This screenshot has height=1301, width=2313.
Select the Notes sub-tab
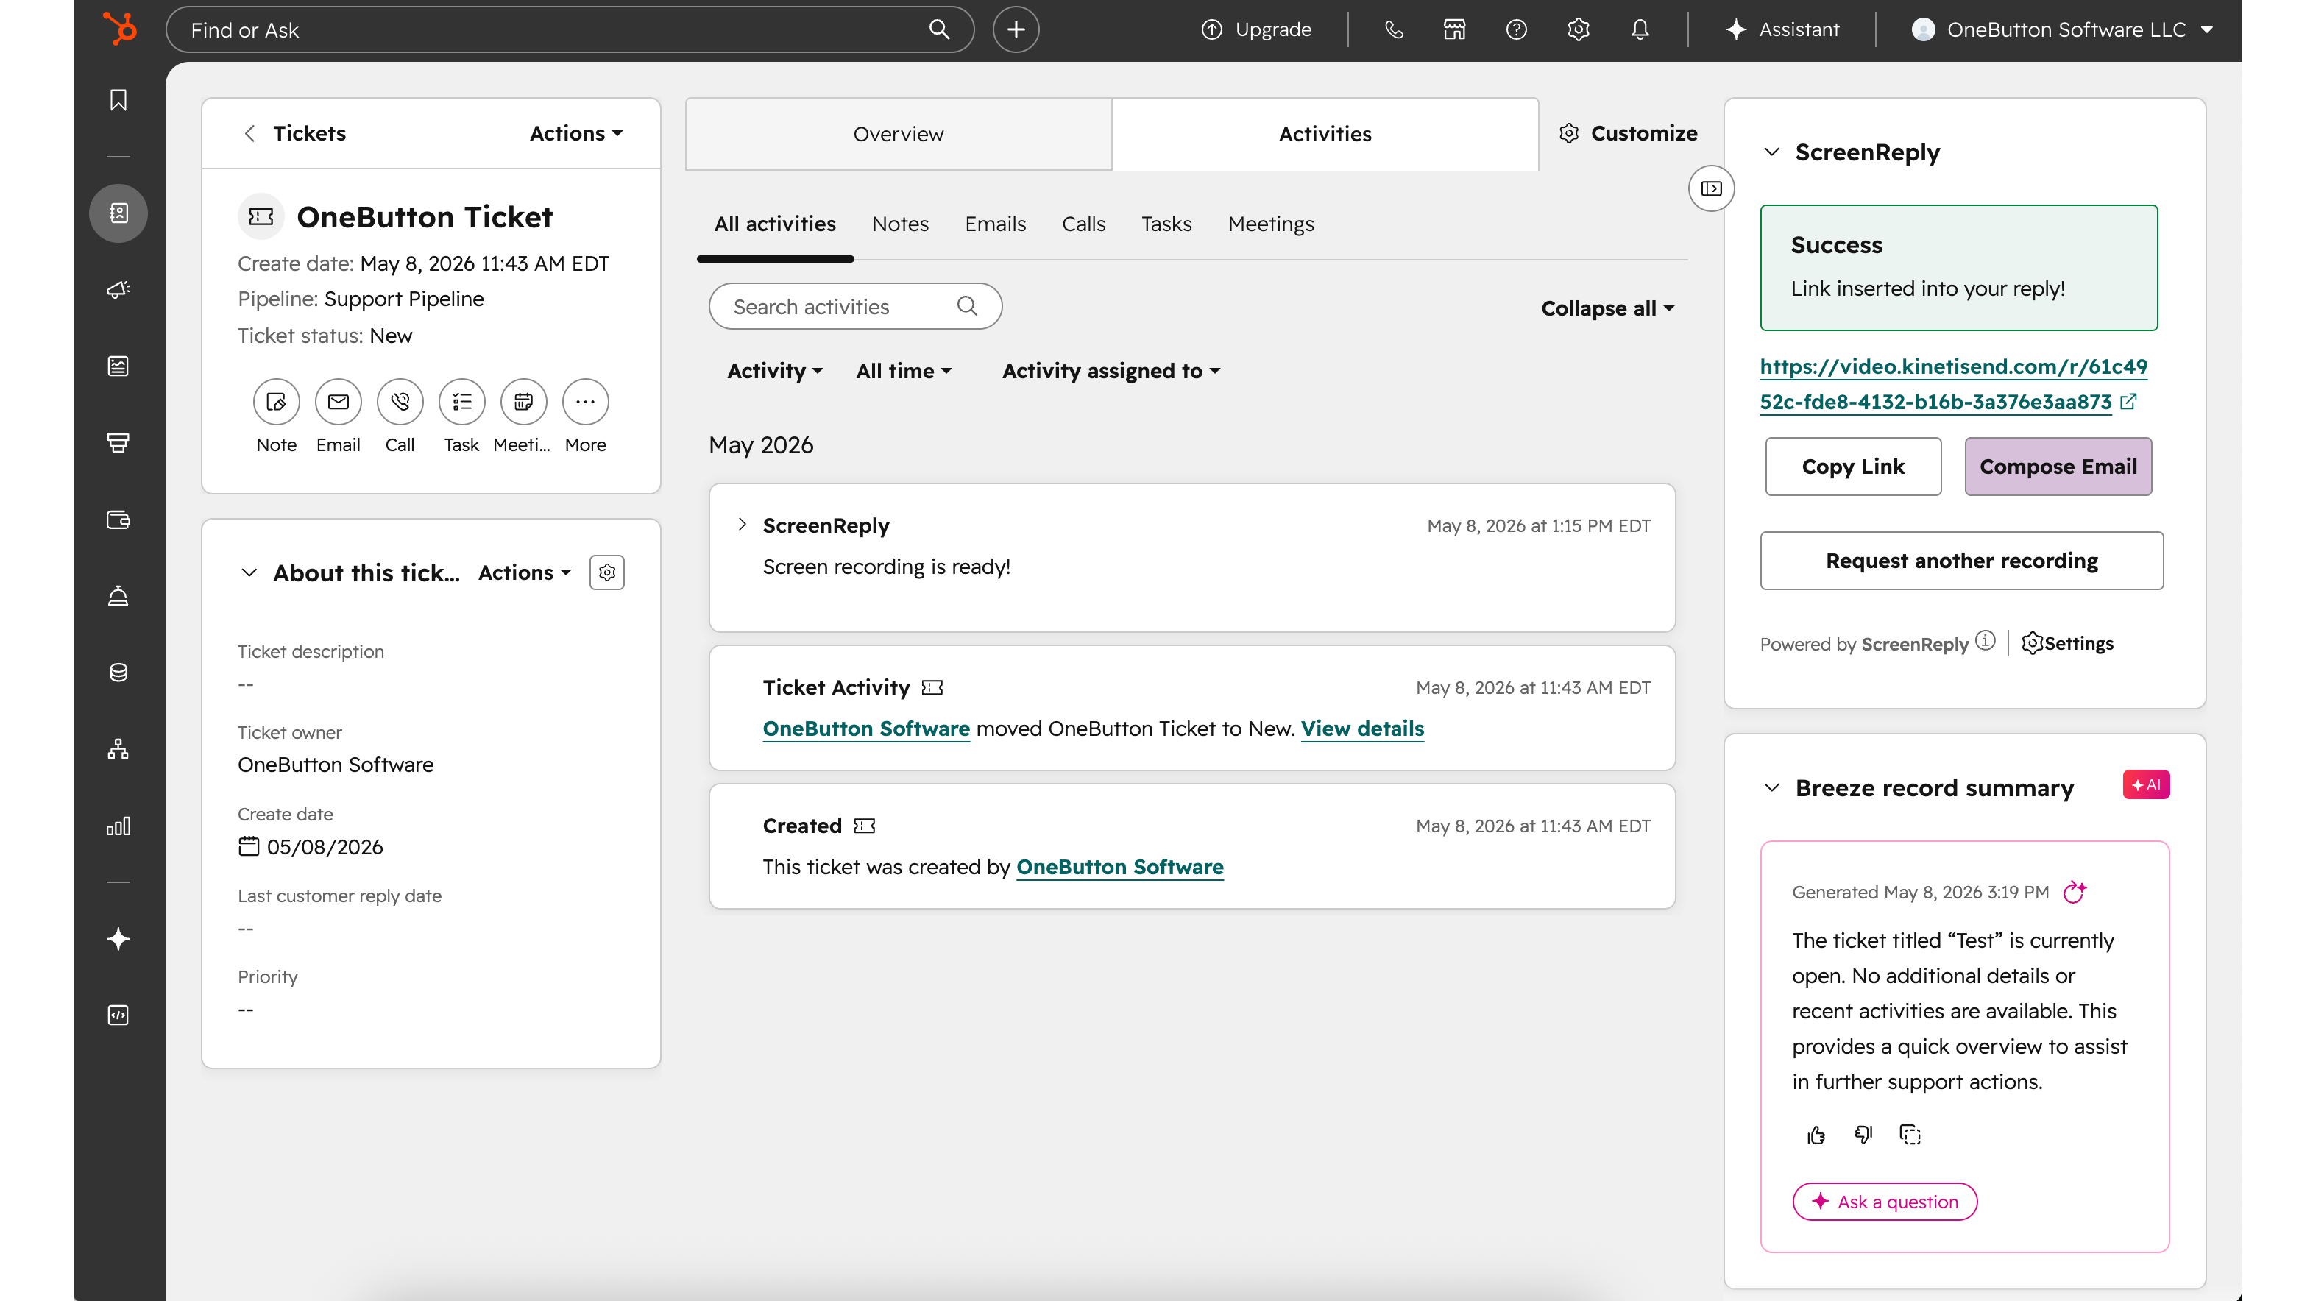pos(900,224)
